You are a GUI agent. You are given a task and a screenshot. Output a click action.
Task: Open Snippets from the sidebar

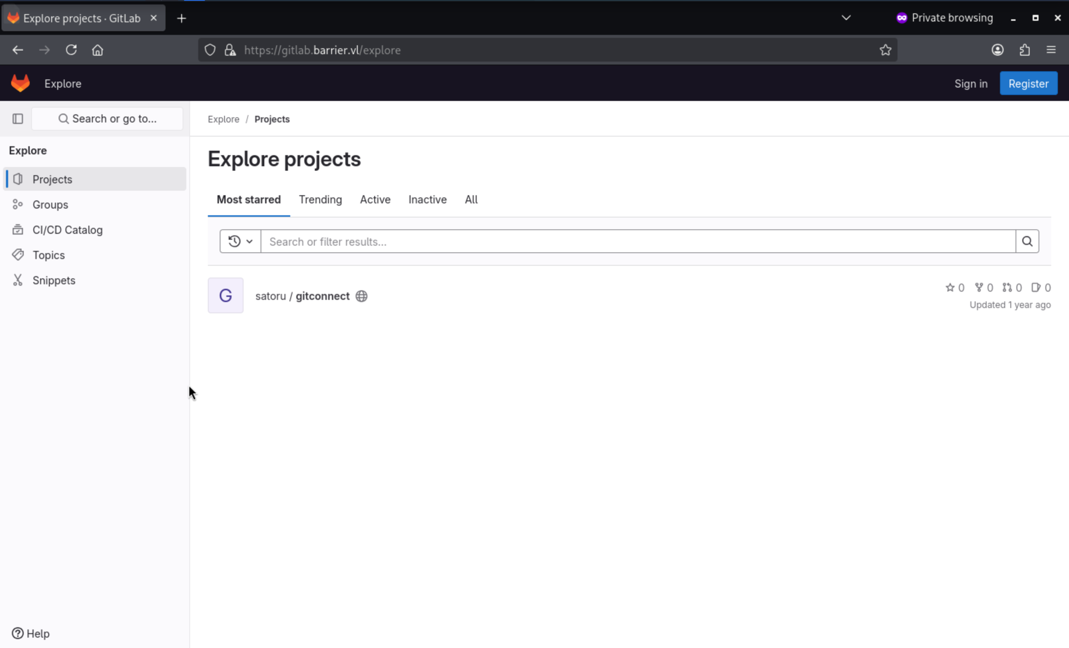(54, 280)
